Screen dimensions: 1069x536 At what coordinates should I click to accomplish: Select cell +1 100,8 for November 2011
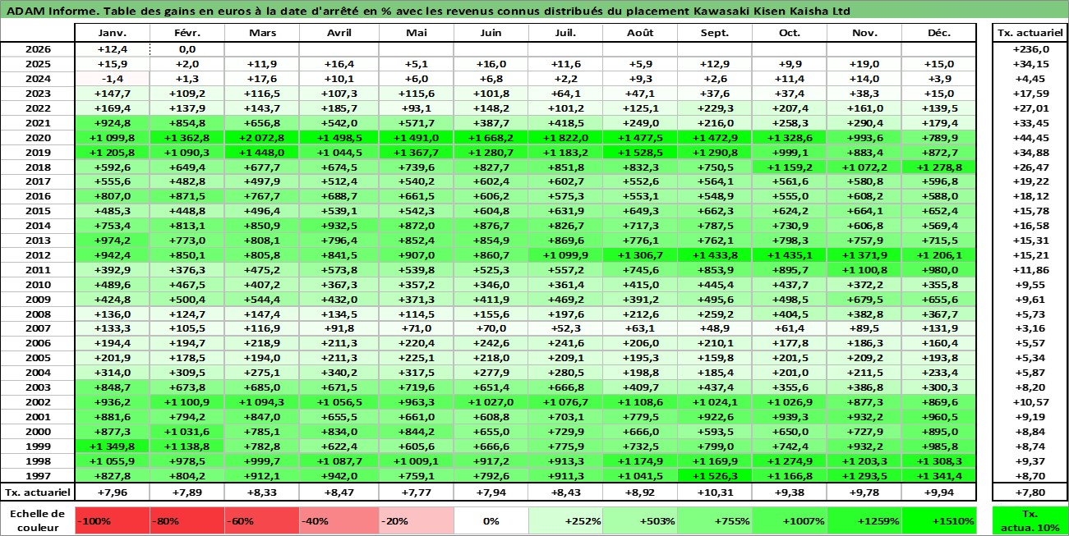click(x=864, y=270)
